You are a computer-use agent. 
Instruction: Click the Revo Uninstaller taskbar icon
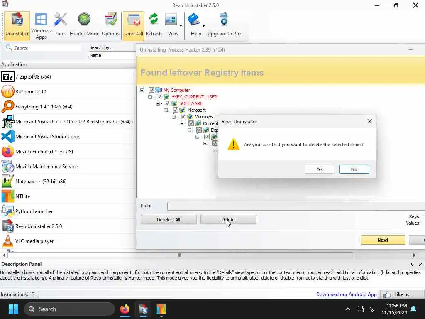(143, 309)
